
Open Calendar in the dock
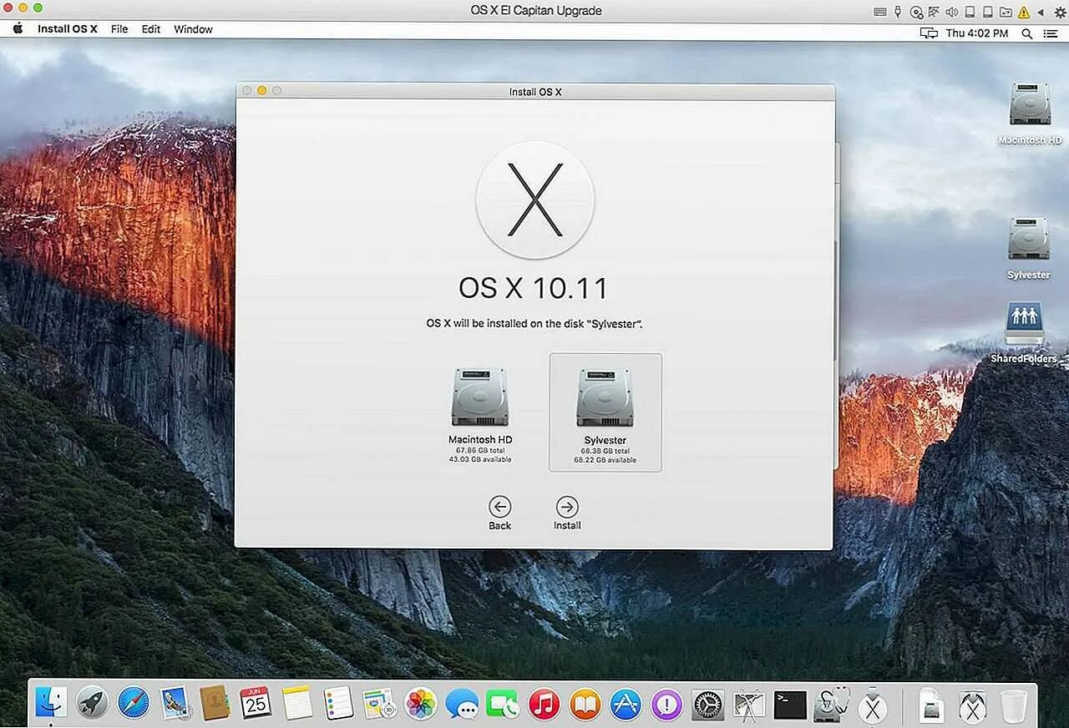pos(256,703)
